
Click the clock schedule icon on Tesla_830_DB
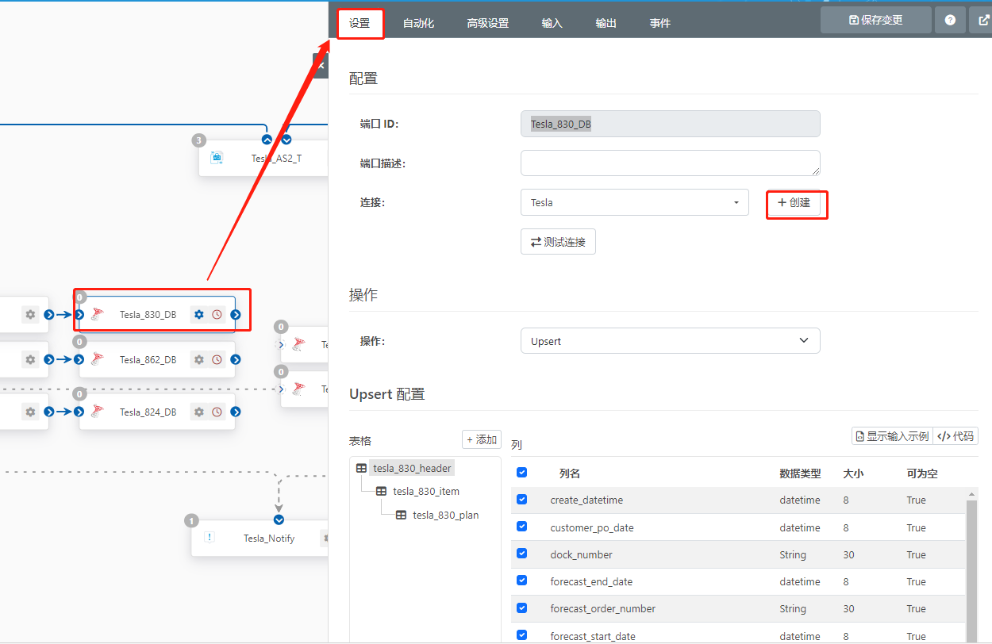click(217, 315)
